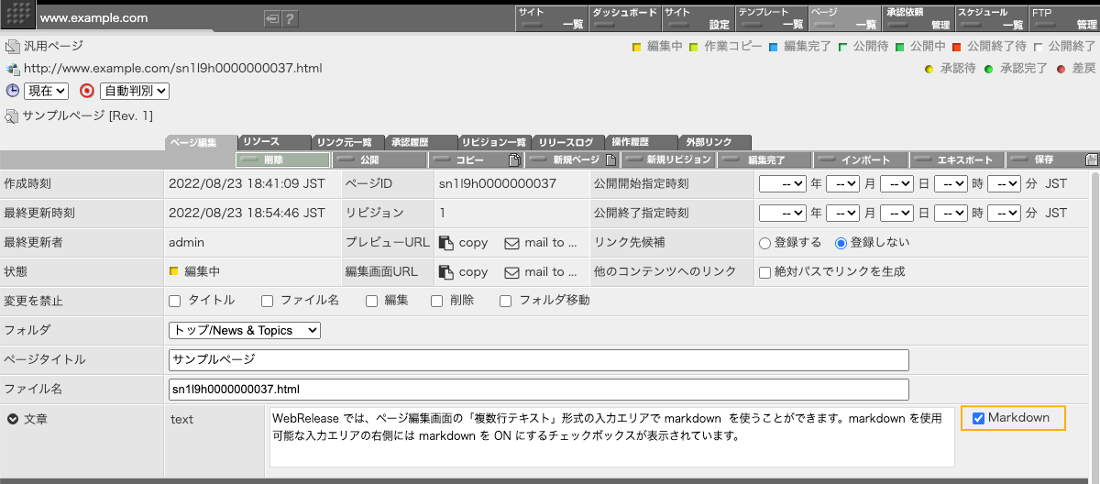Click the copy icon in プレビューURL row
The width and height of the screenshot is (1100, 484).
point(446,243)
